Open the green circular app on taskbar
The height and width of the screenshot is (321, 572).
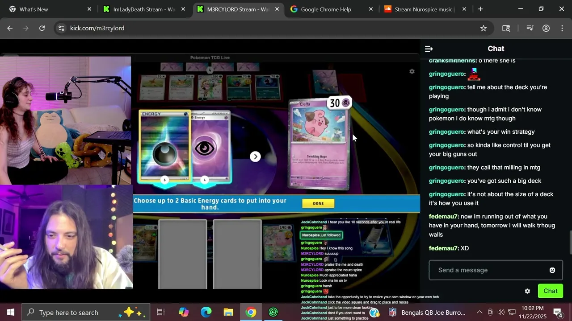(273, 313)
